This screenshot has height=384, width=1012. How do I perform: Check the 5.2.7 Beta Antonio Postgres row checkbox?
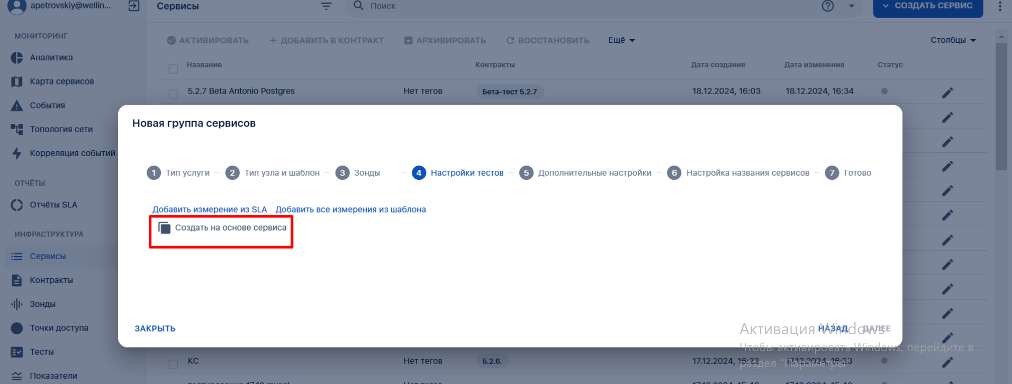(x=173, y=94)
